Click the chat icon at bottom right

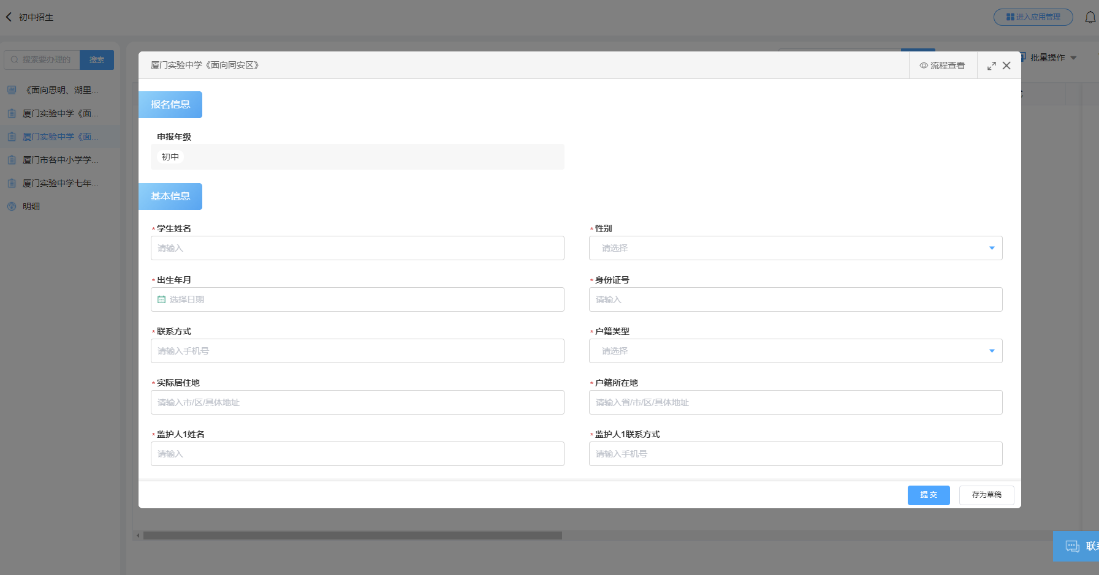click(1072, 546)
